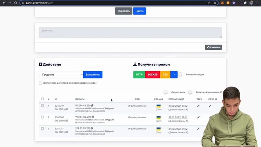Select all proxies with header checkbox
This screenshot has width=261, height=147.
(42, 99)
